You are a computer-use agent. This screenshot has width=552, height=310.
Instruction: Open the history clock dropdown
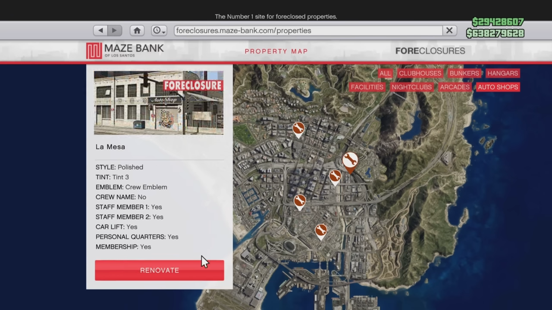pyautogui.click(x=159, y=31)
